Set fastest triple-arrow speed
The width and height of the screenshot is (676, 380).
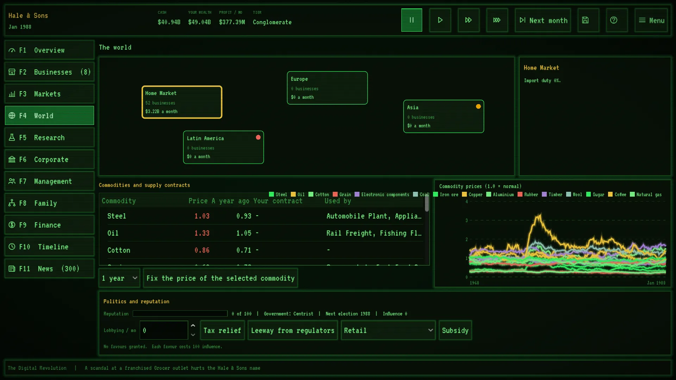pyautogui.click(x=497, y=20)
